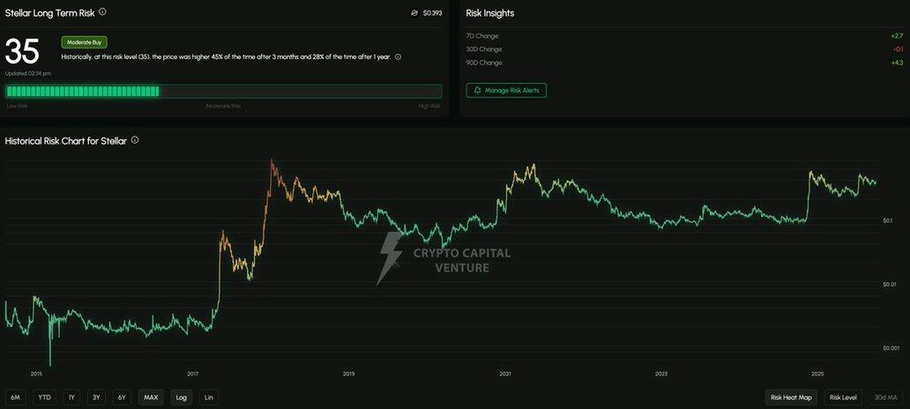Screen dimensions: 910x409
Task: Select the 6Y time range
Action: (x=122, y=398)
